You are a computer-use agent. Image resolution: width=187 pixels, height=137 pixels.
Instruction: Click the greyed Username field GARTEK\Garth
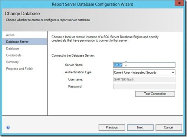tap(144, 79)
